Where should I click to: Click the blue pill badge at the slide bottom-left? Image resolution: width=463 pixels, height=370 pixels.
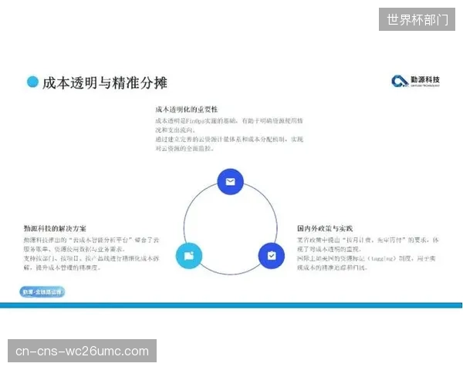coord(42,292)
